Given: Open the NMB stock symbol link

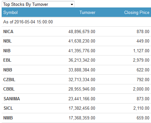Looking at the screenshot, I should pos(8,118).
